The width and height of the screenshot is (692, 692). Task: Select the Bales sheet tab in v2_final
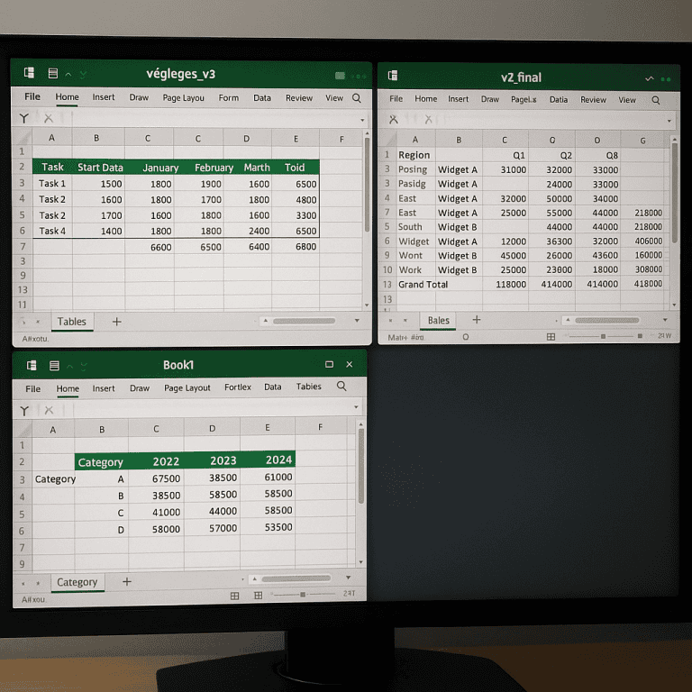click(x=439, y=320)
